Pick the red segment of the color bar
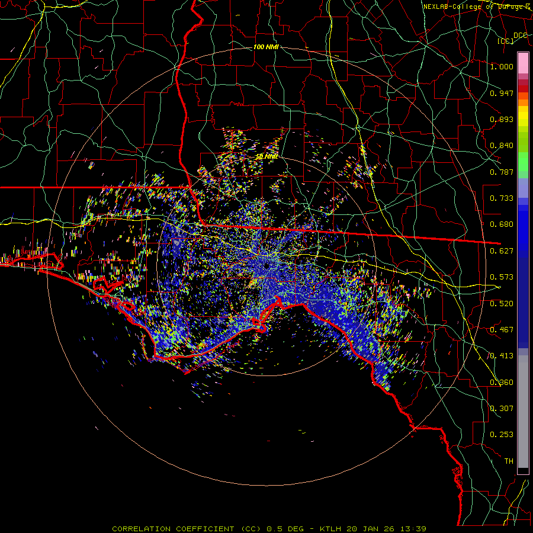The width and height of the screenshot is (533, 533). click(523, 89)
